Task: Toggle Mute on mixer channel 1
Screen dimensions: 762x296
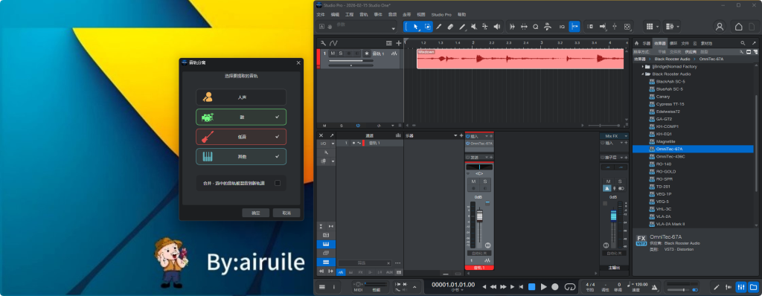Action: 473,181
